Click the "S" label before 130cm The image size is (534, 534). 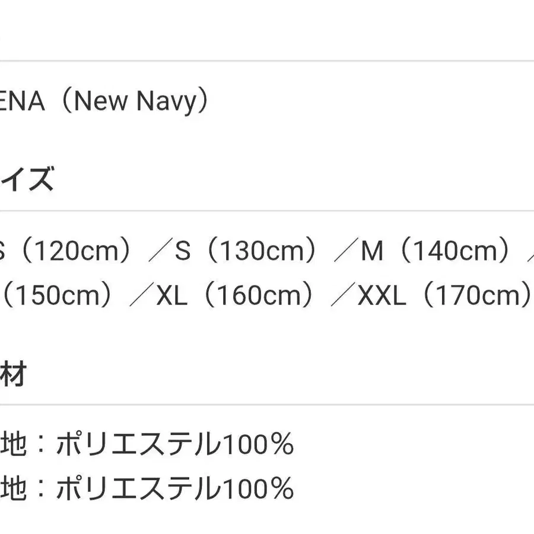pos(183,252)
